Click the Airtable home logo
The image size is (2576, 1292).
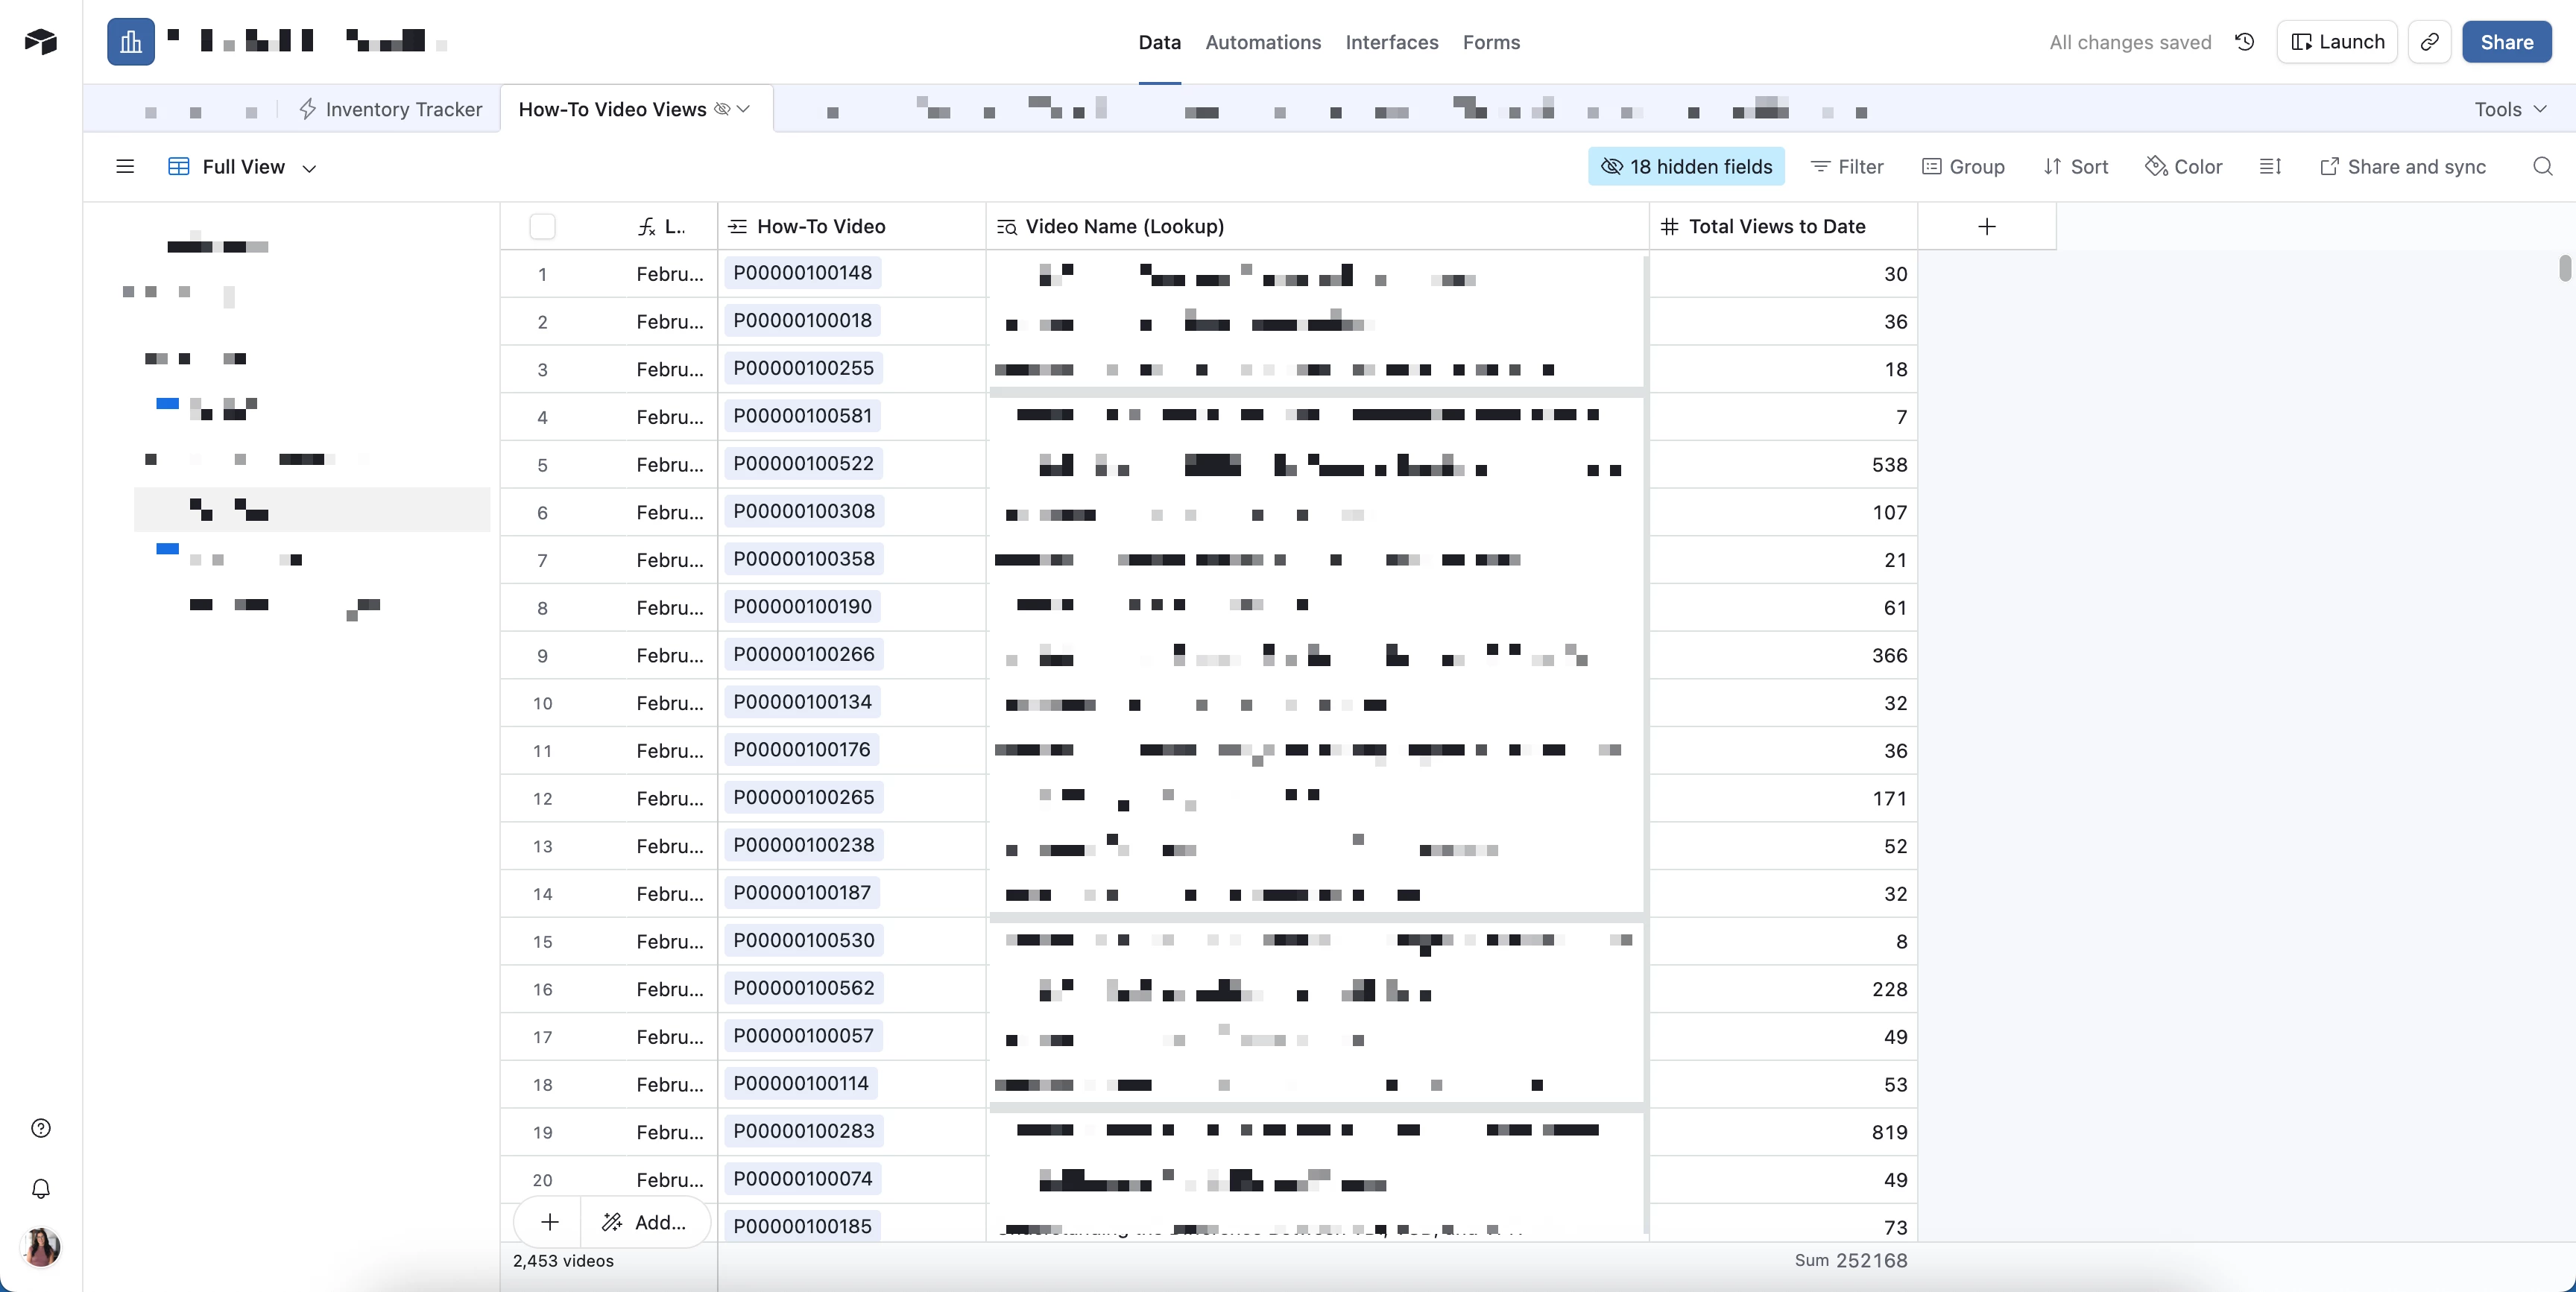click(41, 42)
